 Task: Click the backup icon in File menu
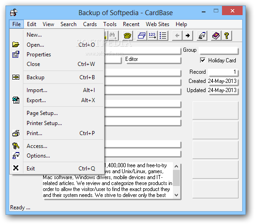click(16, 77)
